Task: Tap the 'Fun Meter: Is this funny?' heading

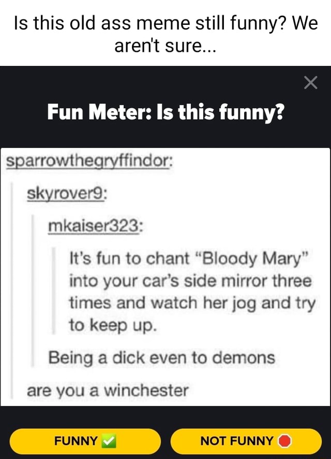Action: 165,113
